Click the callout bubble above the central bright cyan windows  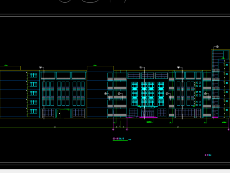pyautogui.click(x=141, y=67)
